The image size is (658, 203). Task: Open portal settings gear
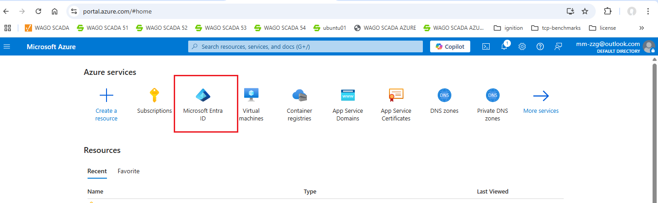(x=522, y=46)
